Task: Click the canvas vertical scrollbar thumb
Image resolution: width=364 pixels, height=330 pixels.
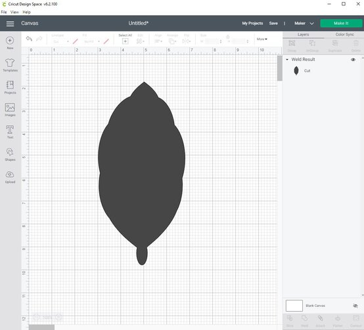Action: coord(280,68)
